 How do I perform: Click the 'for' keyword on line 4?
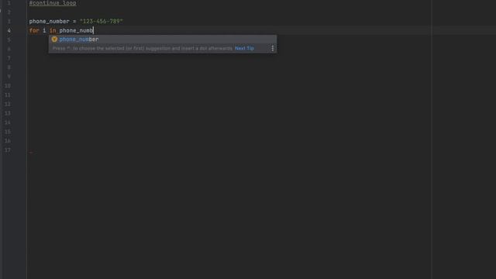click(x=34, y=30)
